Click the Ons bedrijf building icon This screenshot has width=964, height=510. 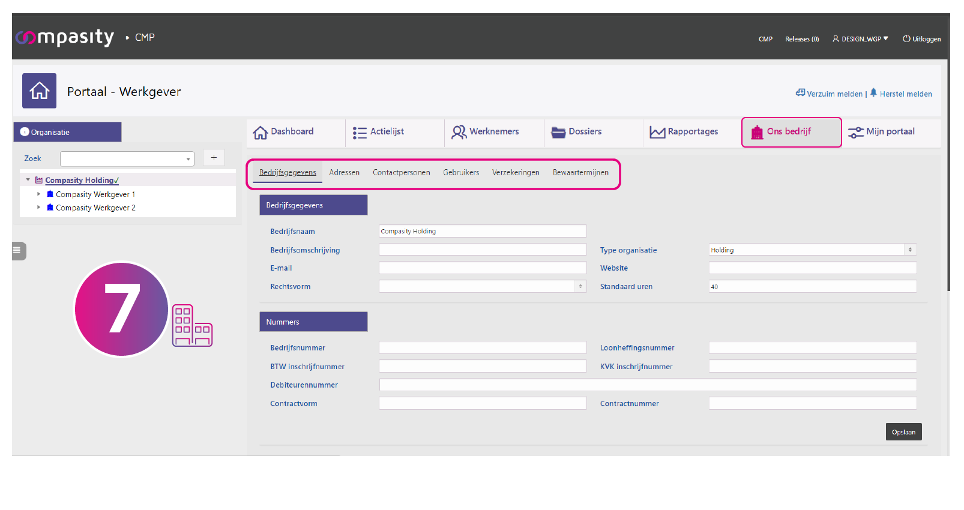(757, 132)
